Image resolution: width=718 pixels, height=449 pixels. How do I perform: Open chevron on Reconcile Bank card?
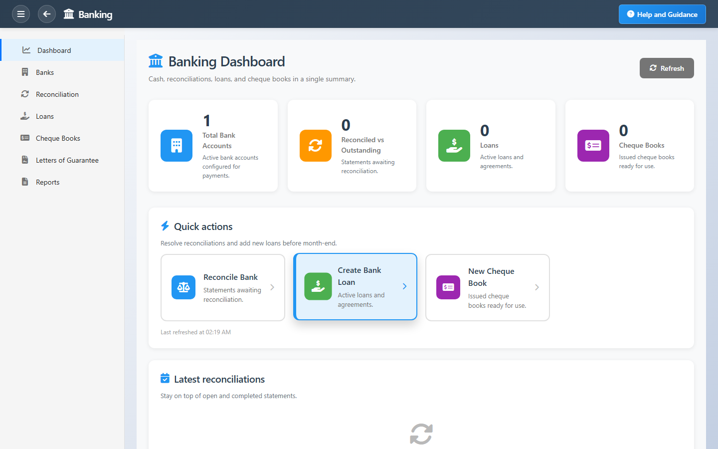(x=272, y=287)
